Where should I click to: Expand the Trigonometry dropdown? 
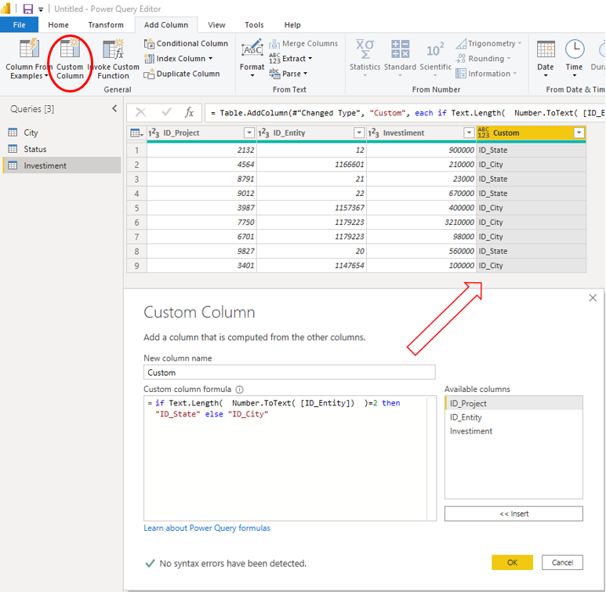[x=520, y=43]
